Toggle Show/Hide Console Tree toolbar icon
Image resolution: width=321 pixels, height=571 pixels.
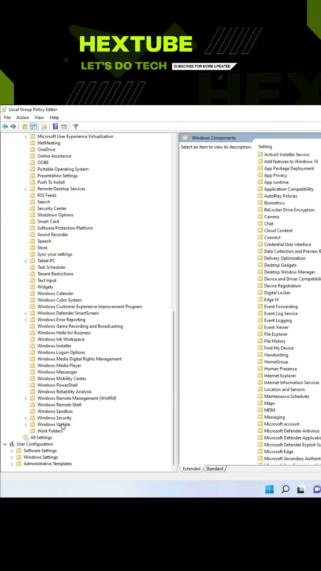click(x=34, y=127)
